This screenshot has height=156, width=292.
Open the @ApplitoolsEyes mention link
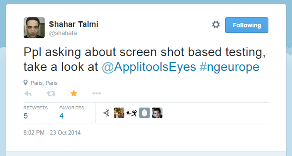(x=149, y=67)
